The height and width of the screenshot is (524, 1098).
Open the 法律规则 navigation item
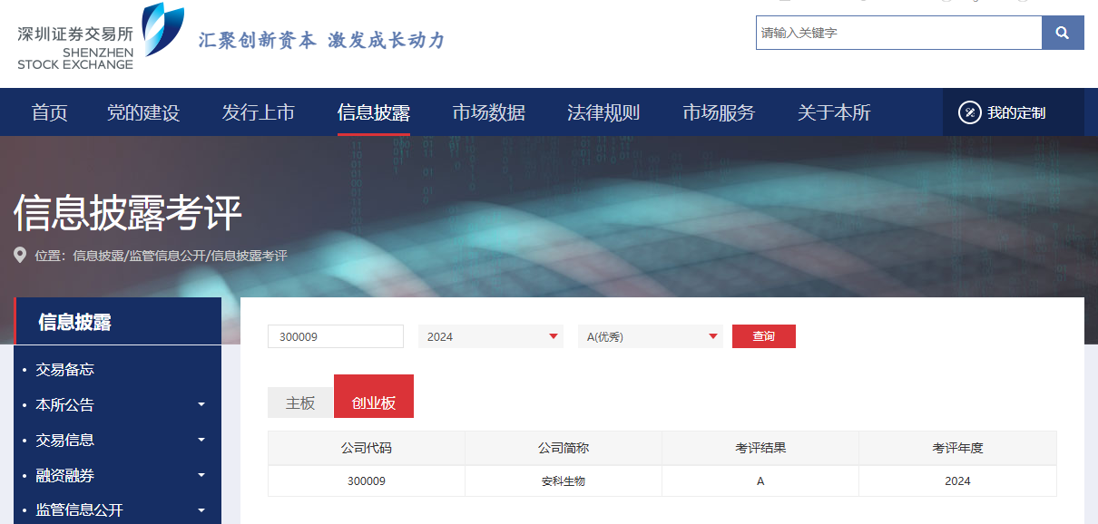[x=603, y=112]
